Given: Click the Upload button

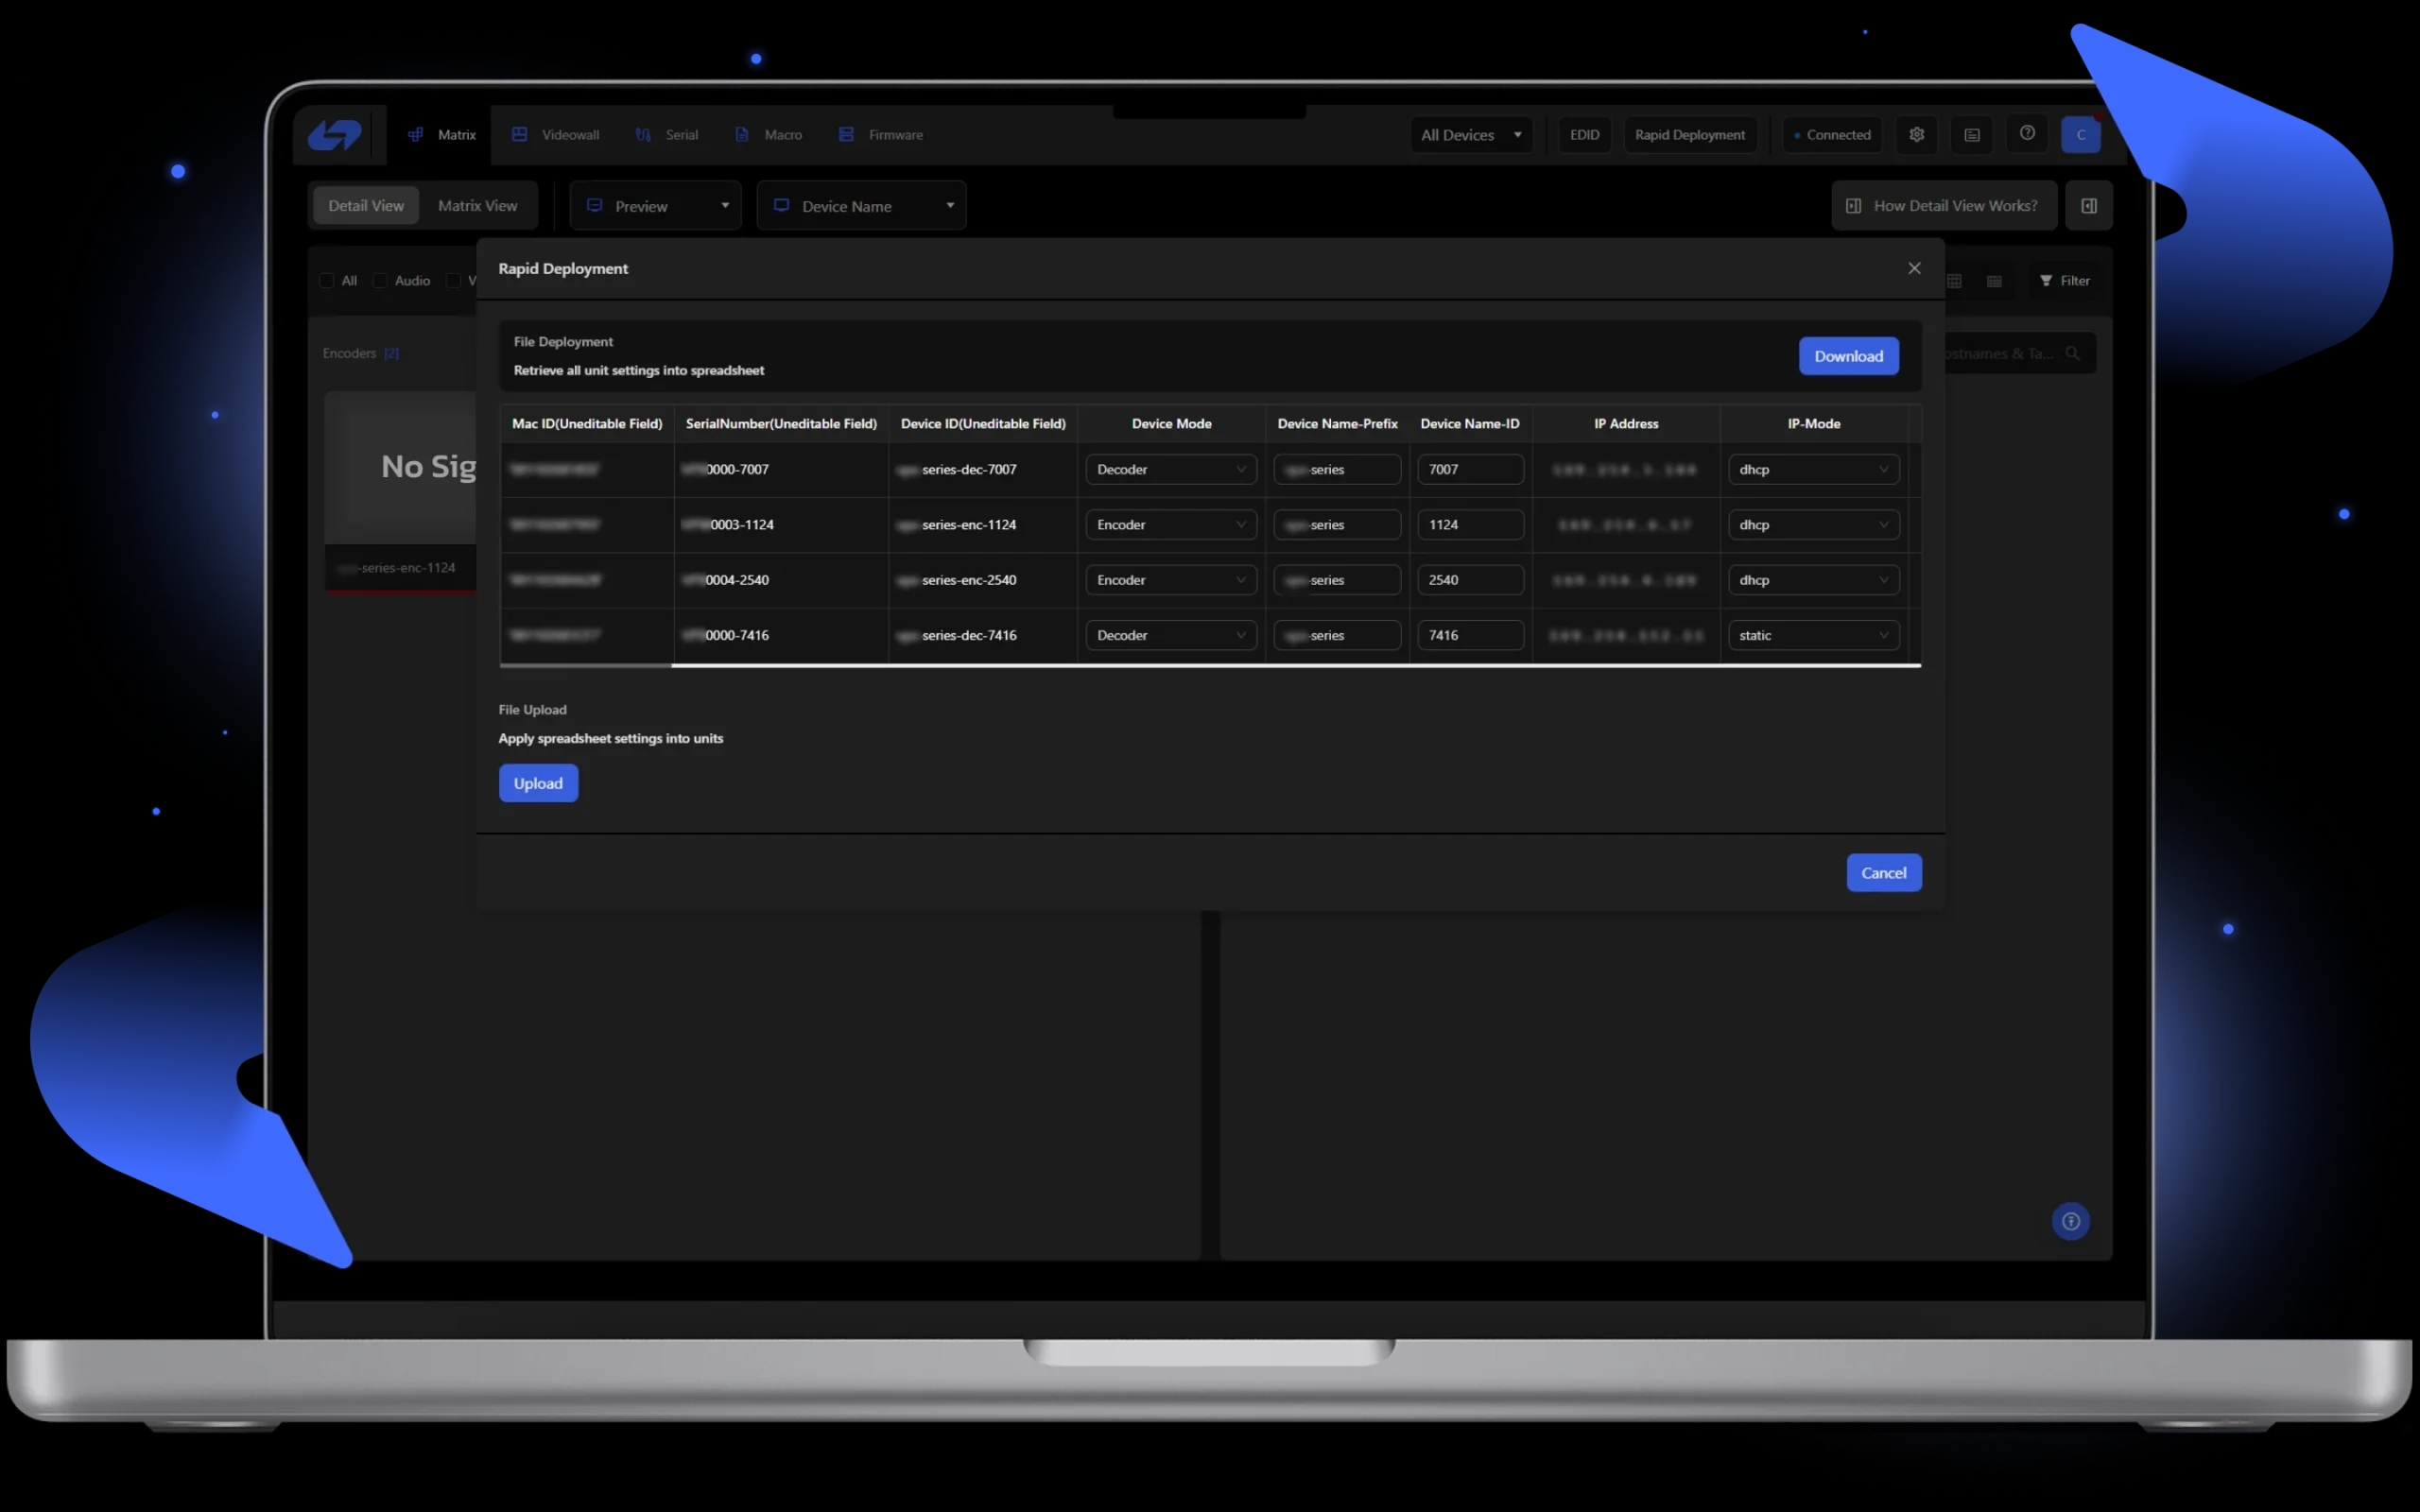Looking at the screenshot, I should 538,783.
